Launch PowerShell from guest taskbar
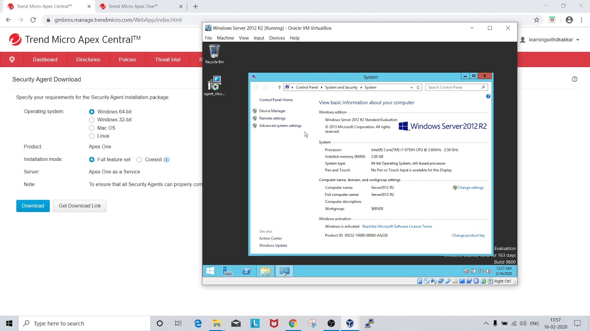The width and height of the screenshot is (590, 331). pos(246,271)
